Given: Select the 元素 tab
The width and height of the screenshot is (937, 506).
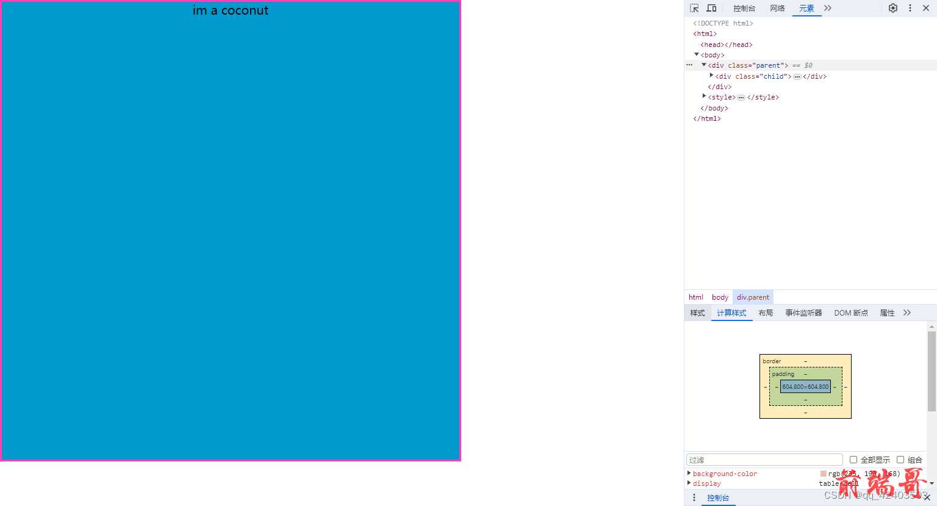Looking at the screenshot, I should point(806,8).
